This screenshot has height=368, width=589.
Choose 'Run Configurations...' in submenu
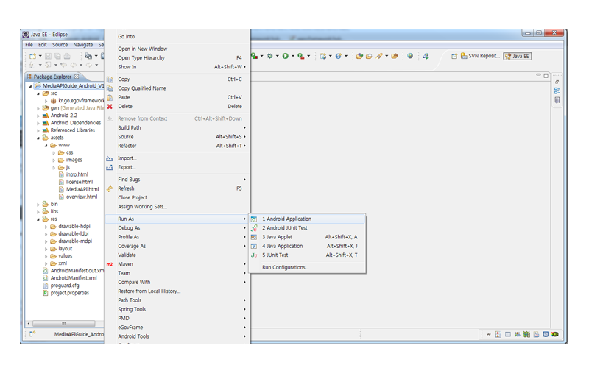pyautogui.click(x=285, y=267)
